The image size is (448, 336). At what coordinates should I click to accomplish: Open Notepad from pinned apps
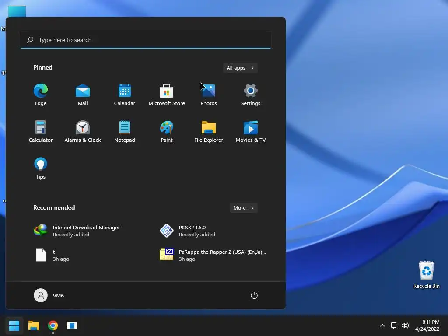(x=125, y=131)
